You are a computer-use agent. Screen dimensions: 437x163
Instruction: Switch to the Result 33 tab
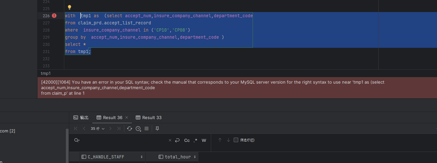pyautogui.click(x=148, y=117)
